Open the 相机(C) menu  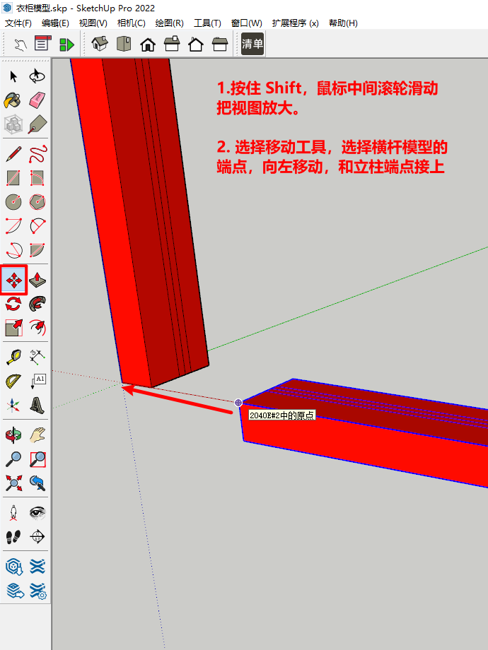pyautogui.click(x=131, y=23)
